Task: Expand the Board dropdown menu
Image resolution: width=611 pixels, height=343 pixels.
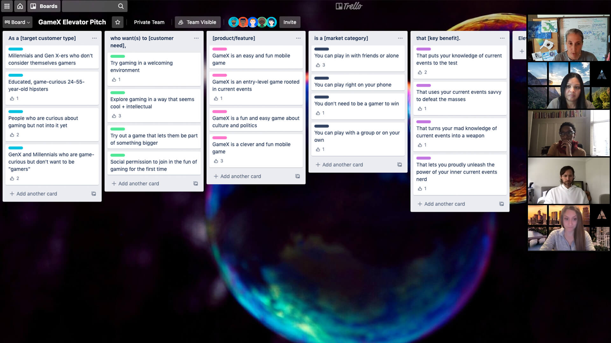Action: [x=17, y=22]
